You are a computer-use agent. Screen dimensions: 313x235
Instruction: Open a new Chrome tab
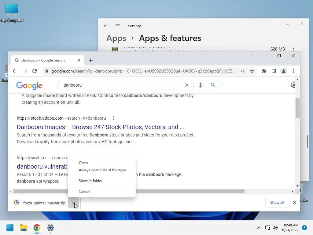(90, 60)
